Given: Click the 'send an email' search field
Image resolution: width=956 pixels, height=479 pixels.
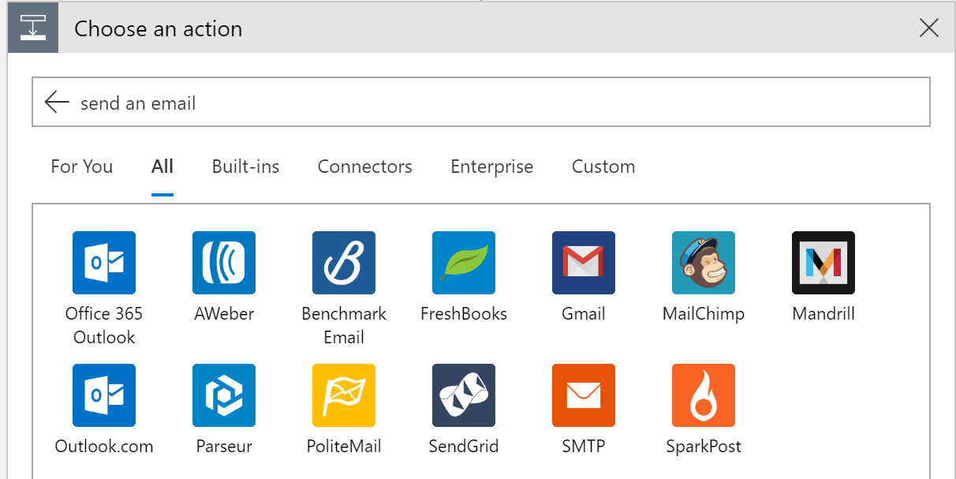Looking at the screenshot, I should coord(481,102).
